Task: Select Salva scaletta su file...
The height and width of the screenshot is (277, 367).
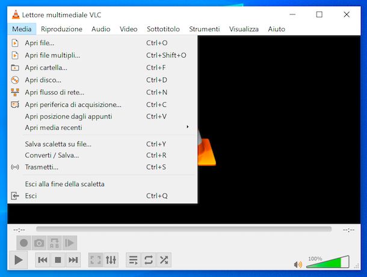Action: [x=102, y=144]
